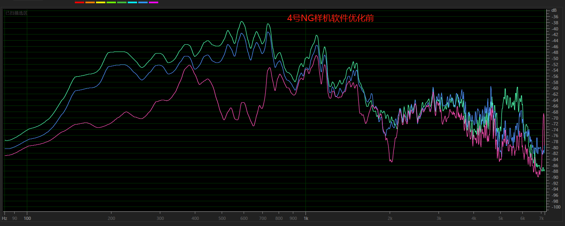Select the magenta hold color swatch
The image size is (565, 226).
click(153, 2)
